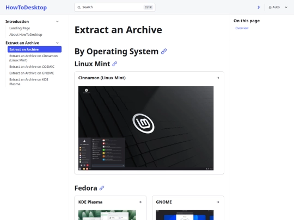Open the GNOME card title

point(164,202)
